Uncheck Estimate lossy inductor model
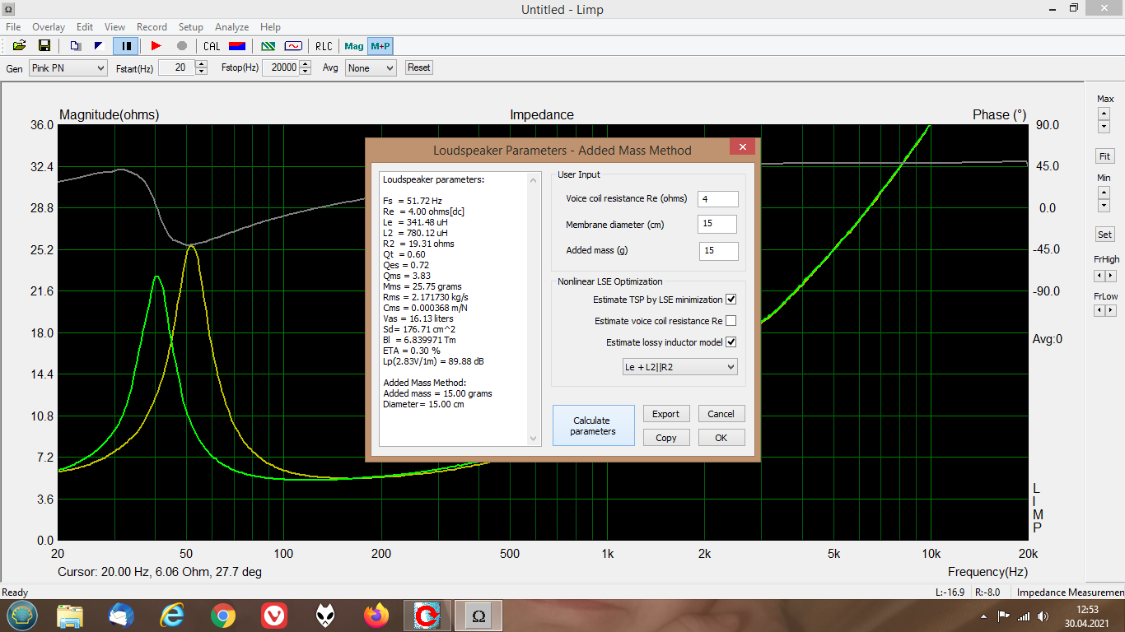Image resolution: width=1125 pixels, height=632 pixels. [731, 342]
